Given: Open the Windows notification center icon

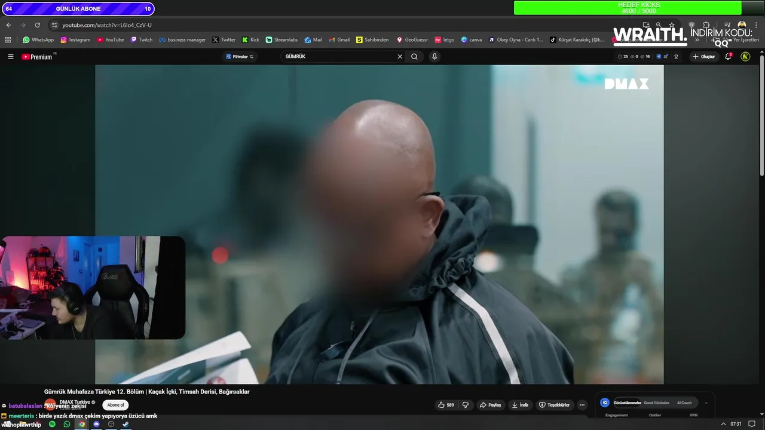Looking at the screenshot, I should [x=752, y=424].
